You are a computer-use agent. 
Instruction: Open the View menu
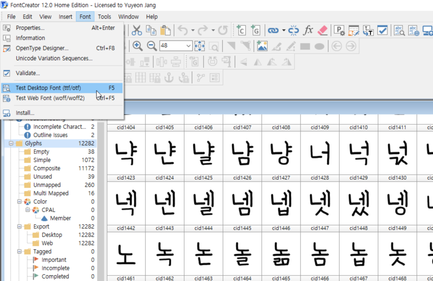point(45,17)
